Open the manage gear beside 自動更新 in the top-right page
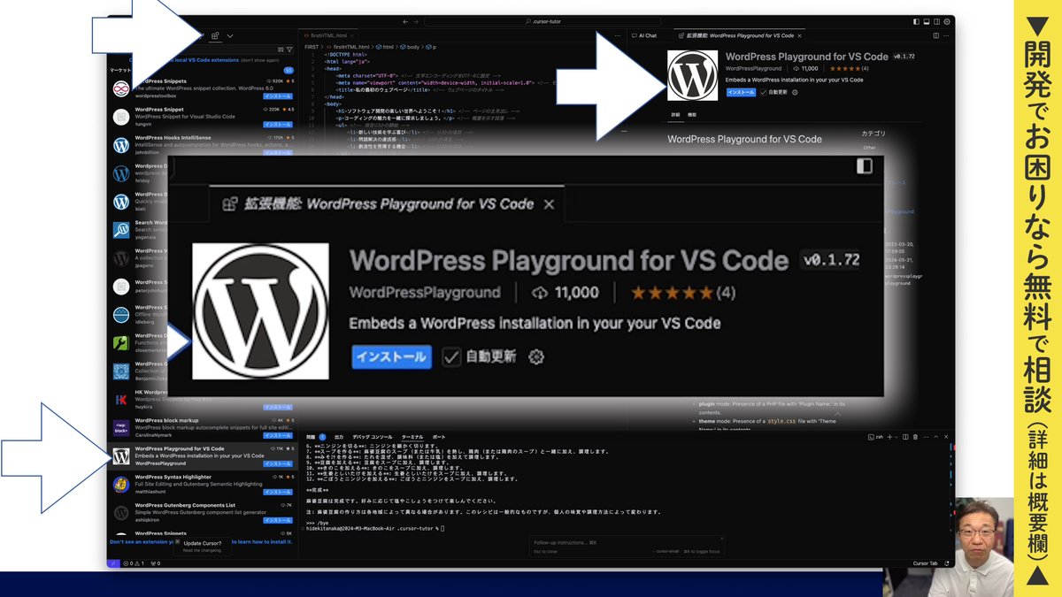This screenshot has width=1062, height=597. (x=795, y=92)
